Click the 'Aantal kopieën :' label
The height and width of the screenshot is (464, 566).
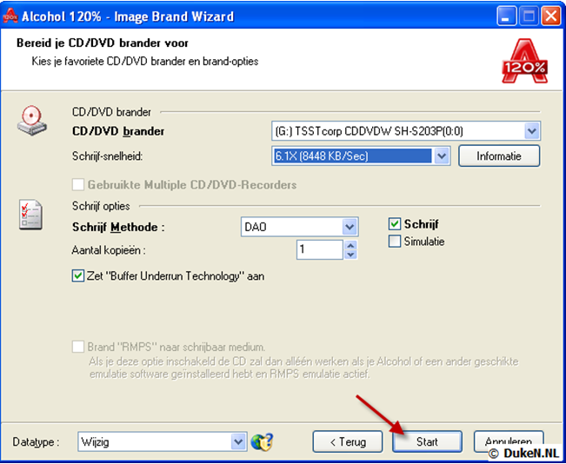pos(109,250)
